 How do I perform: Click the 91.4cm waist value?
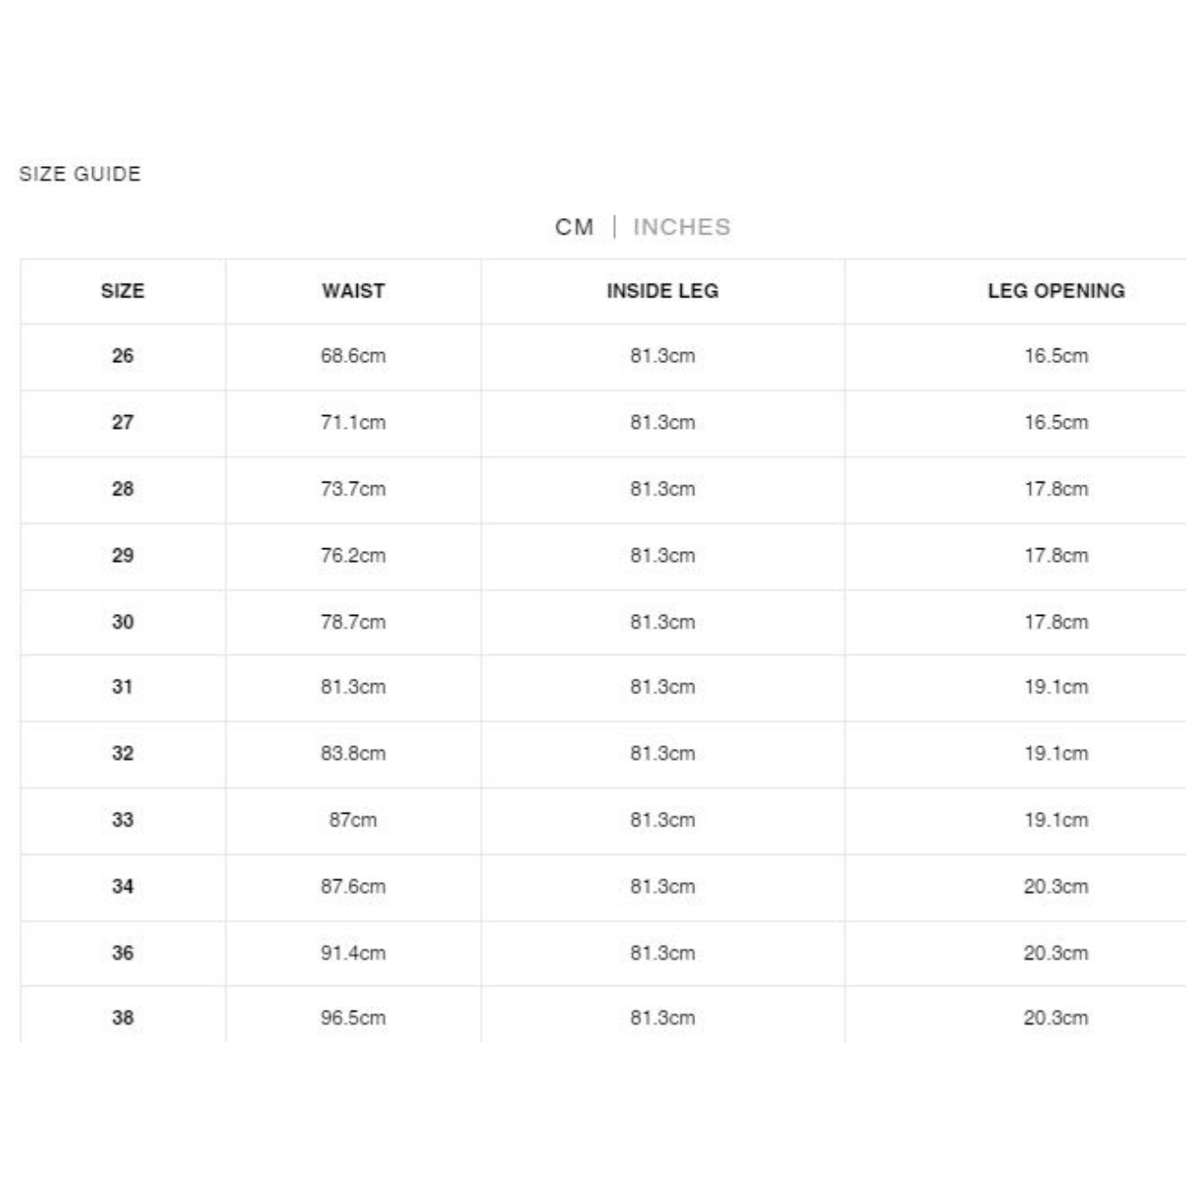point(353,953)
